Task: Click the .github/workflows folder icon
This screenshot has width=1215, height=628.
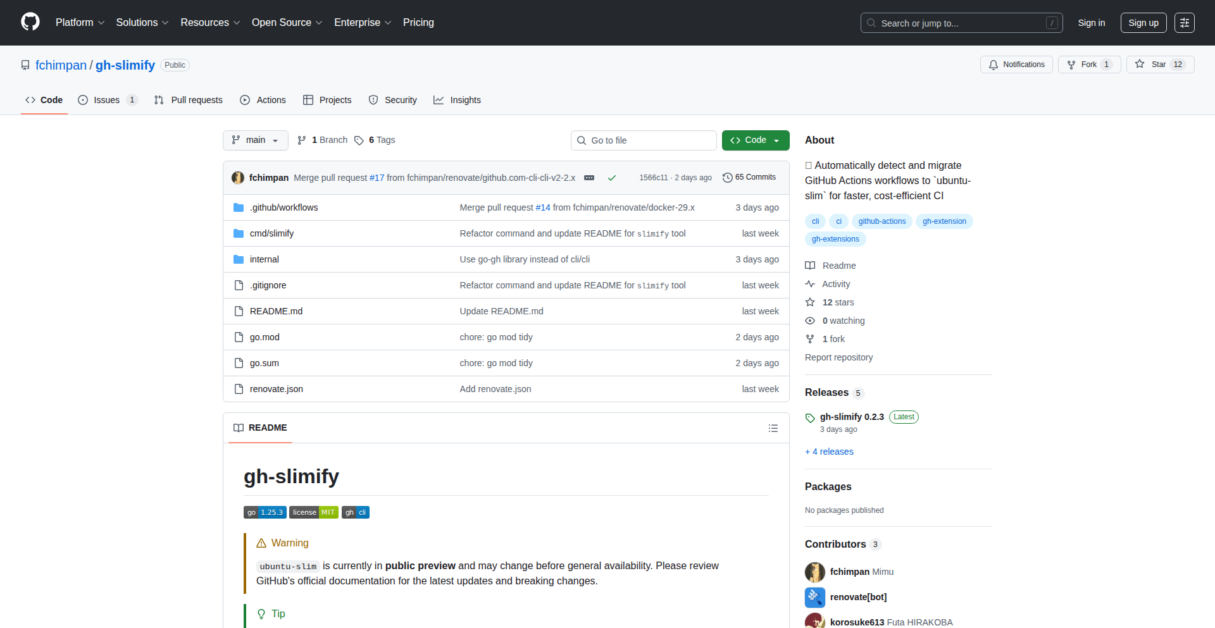Action: pos(239,207)
